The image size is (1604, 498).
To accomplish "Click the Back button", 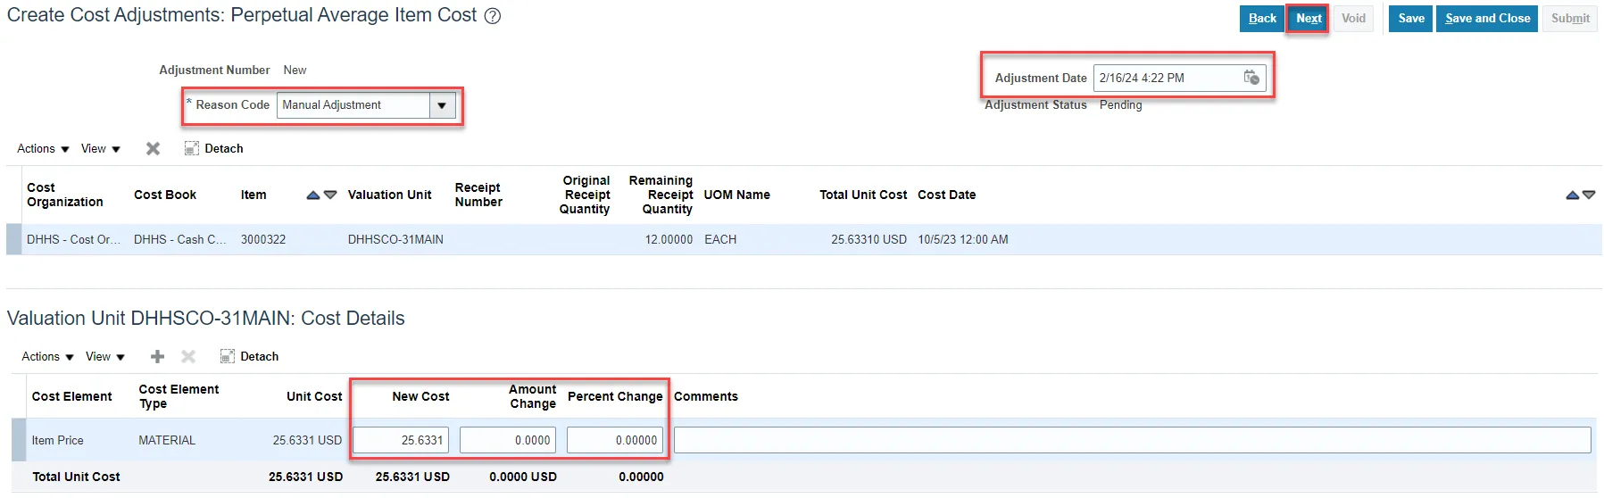I will pos(1262,18).
